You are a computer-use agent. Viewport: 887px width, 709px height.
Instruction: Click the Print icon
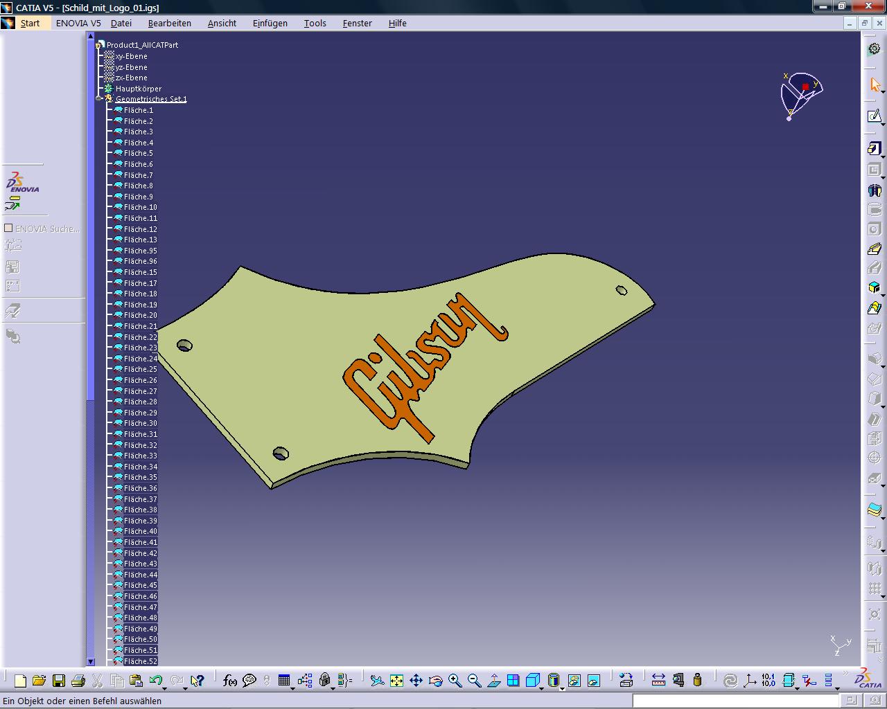(x=78, y=681)
